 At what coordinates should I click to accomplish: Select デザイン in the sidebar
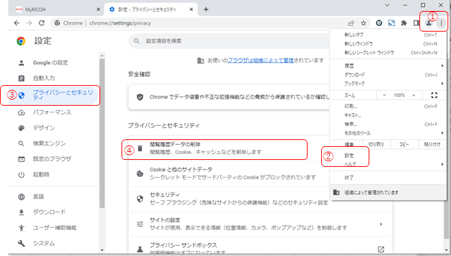tap(44, 128)
